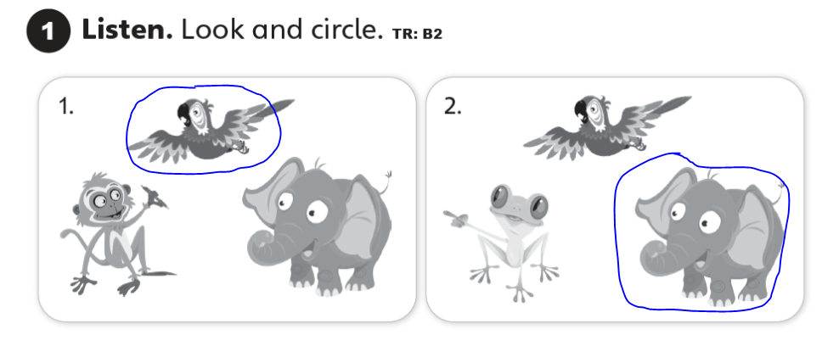Click the black exercise number 1 badge
The width and height of the screenshot is (839, 357).
(48, 31)
